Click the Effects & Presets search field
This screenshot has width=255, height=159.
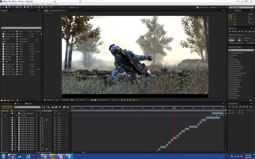click(241, 50)
